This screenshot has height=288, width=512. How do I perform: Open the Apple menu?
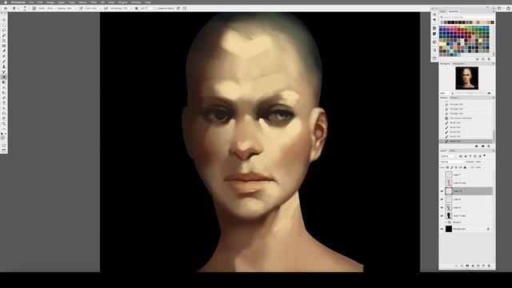[x=6, y=2]
